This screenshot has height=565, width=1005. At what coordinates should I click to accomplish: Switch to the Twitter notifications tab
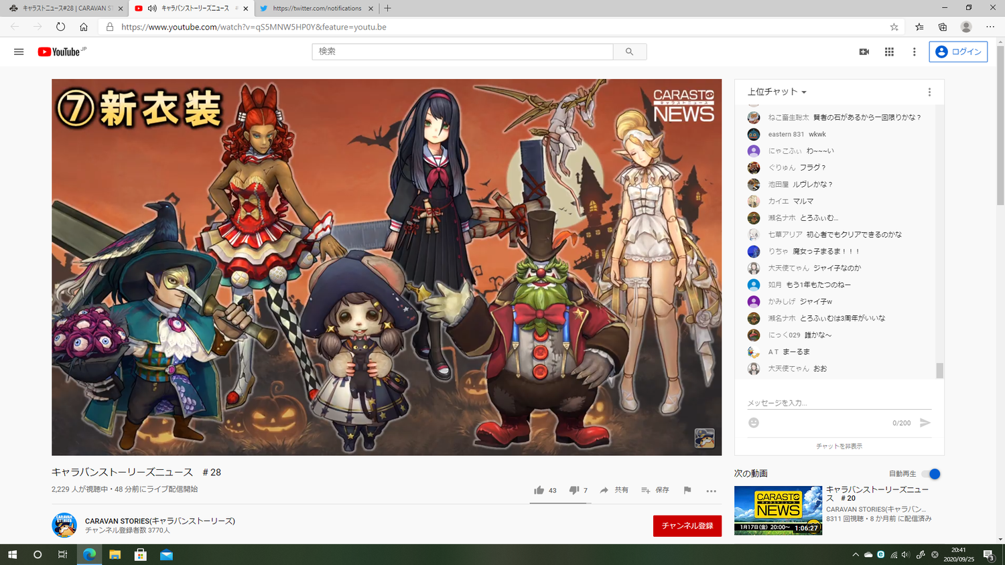pos(316,8)
